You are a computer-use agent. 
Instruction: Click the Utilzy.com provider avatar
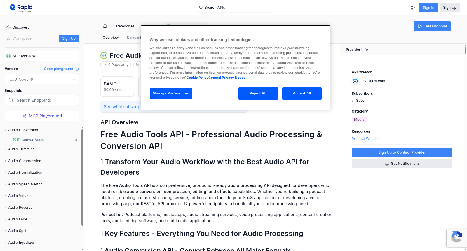[x=355, y=81]
